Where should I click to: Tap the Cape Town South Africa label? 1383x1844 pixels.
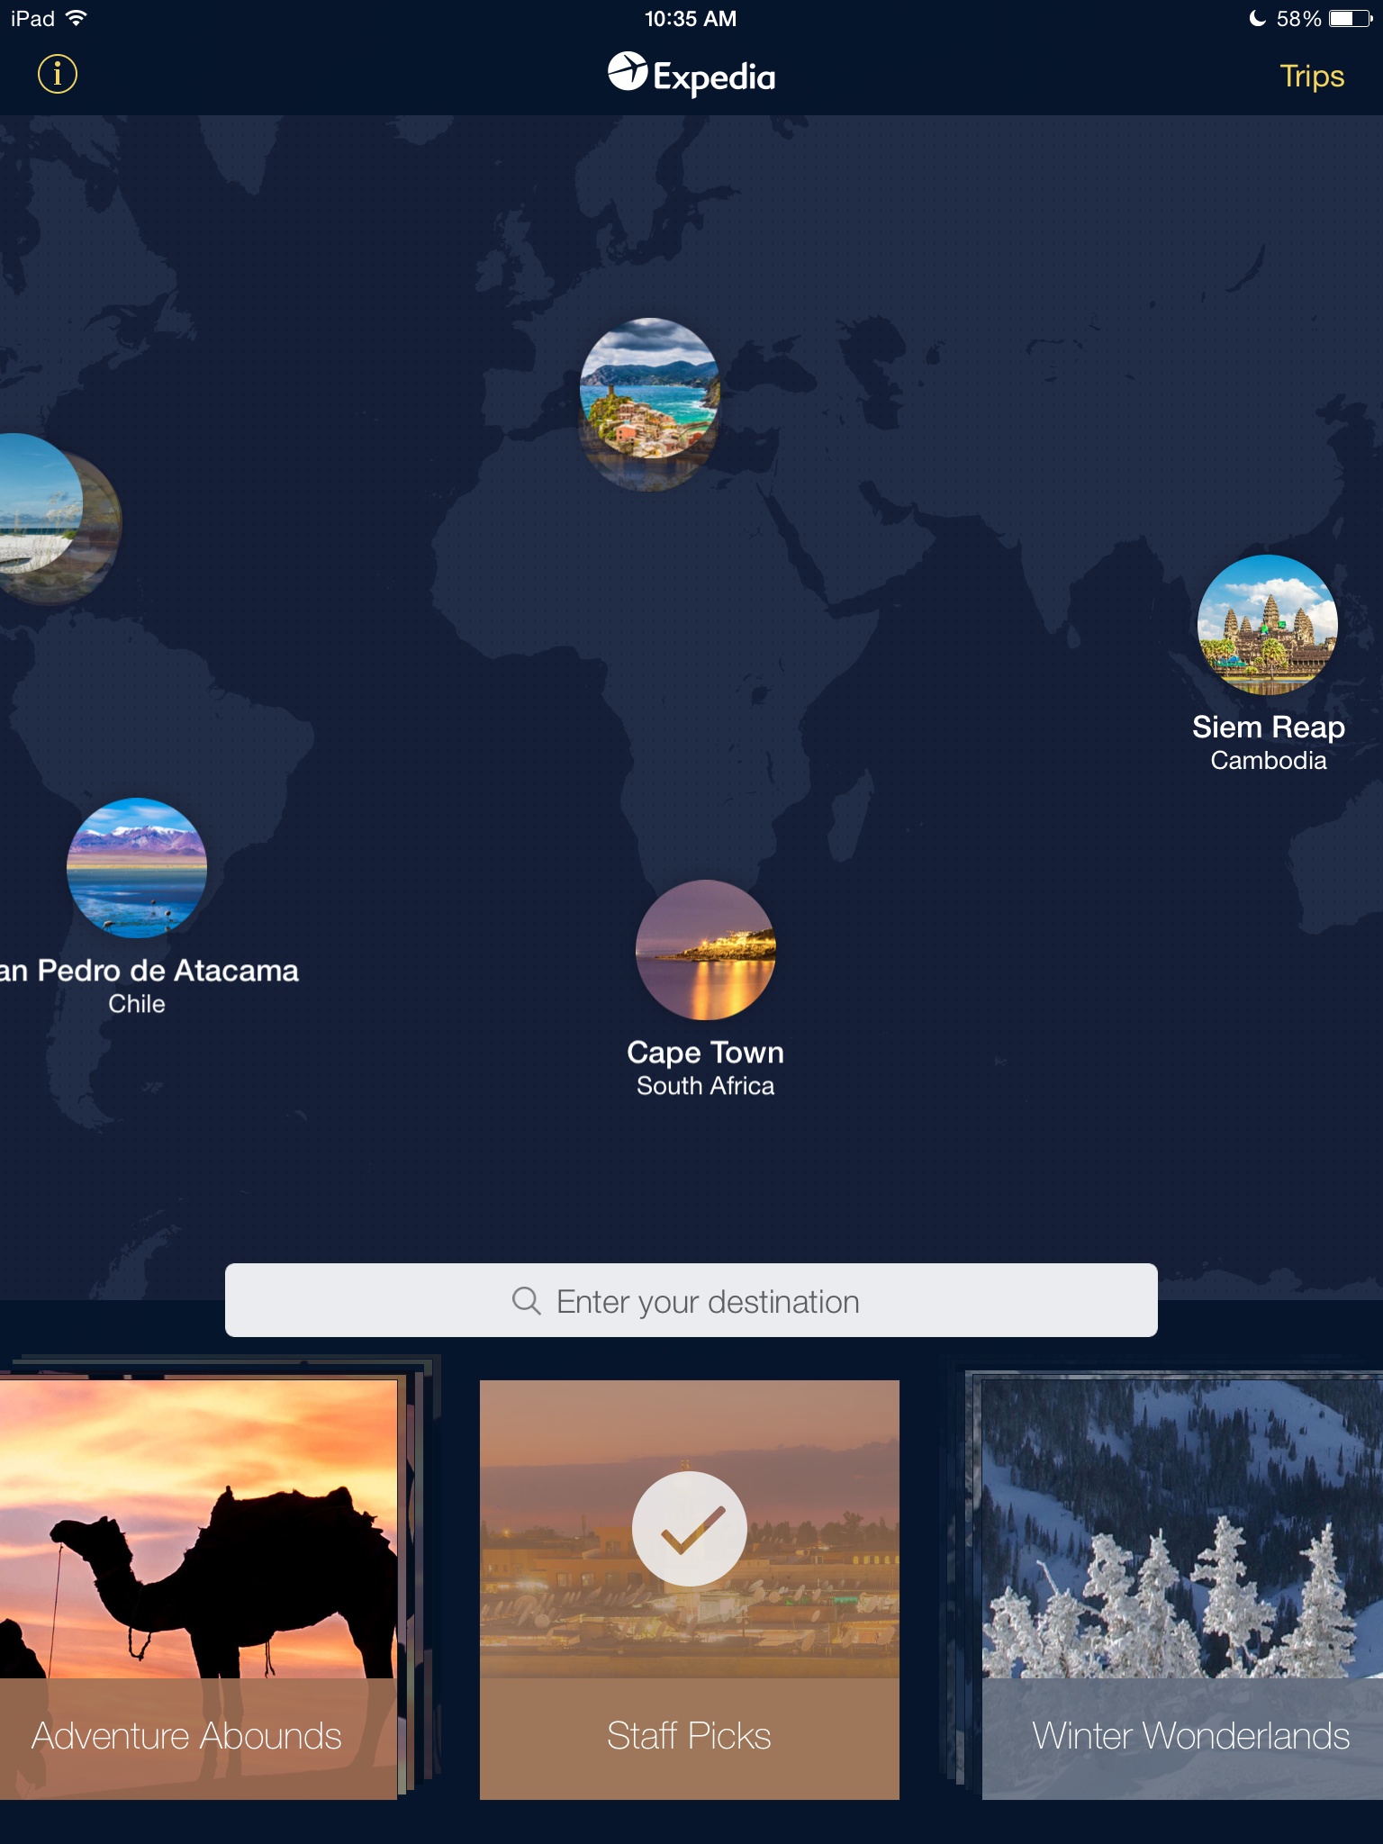tap(706, 1068)
